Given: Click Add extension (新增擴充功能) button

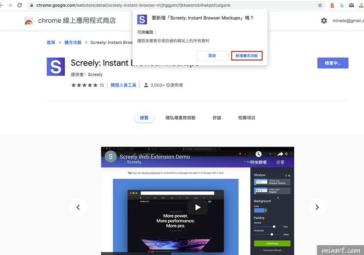Looking at the screenshot, I should (247, 56).
